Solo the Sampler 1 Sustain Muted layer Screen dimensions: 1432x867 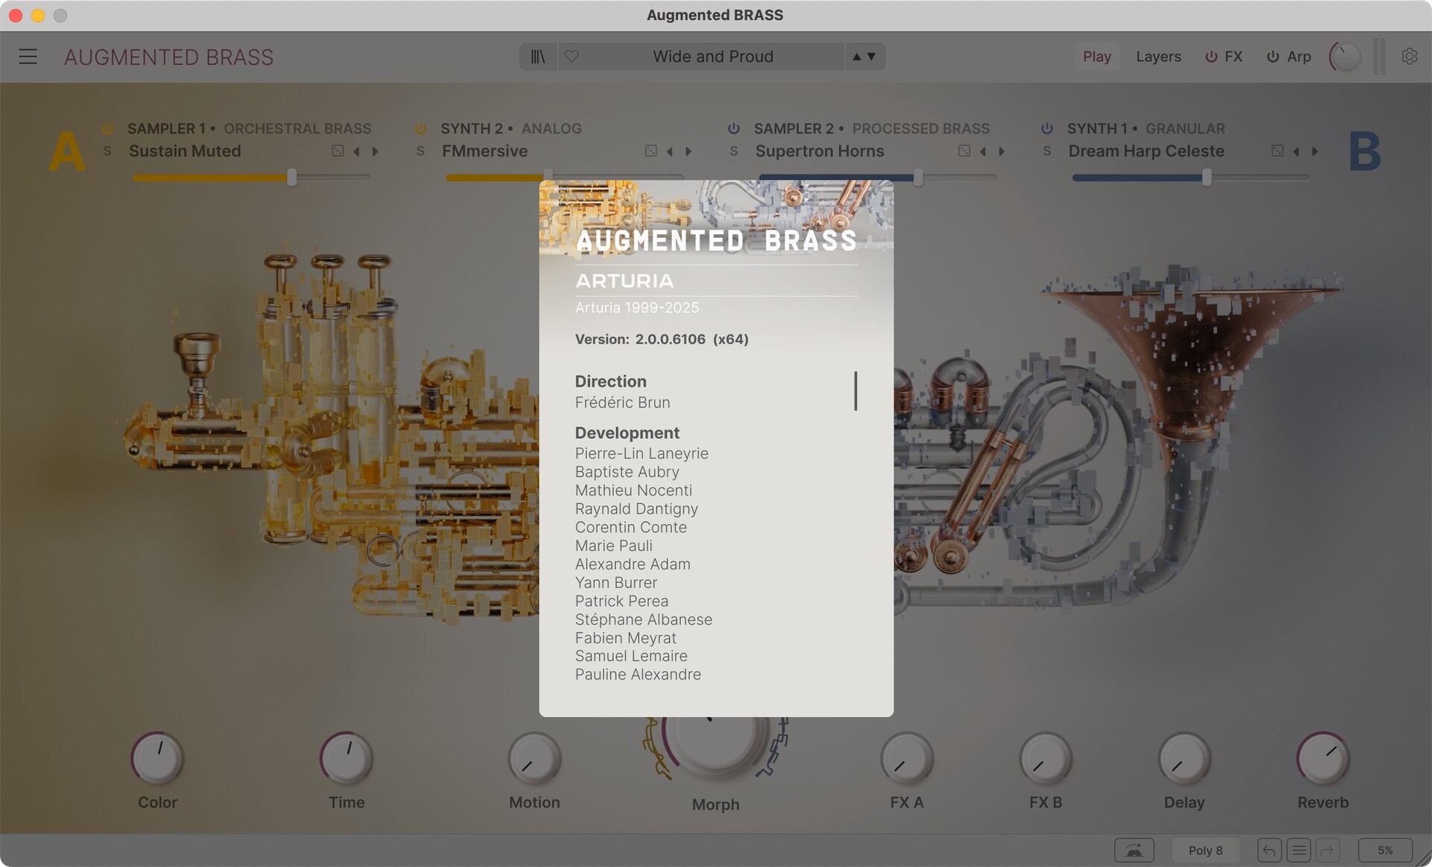[107, 151]
